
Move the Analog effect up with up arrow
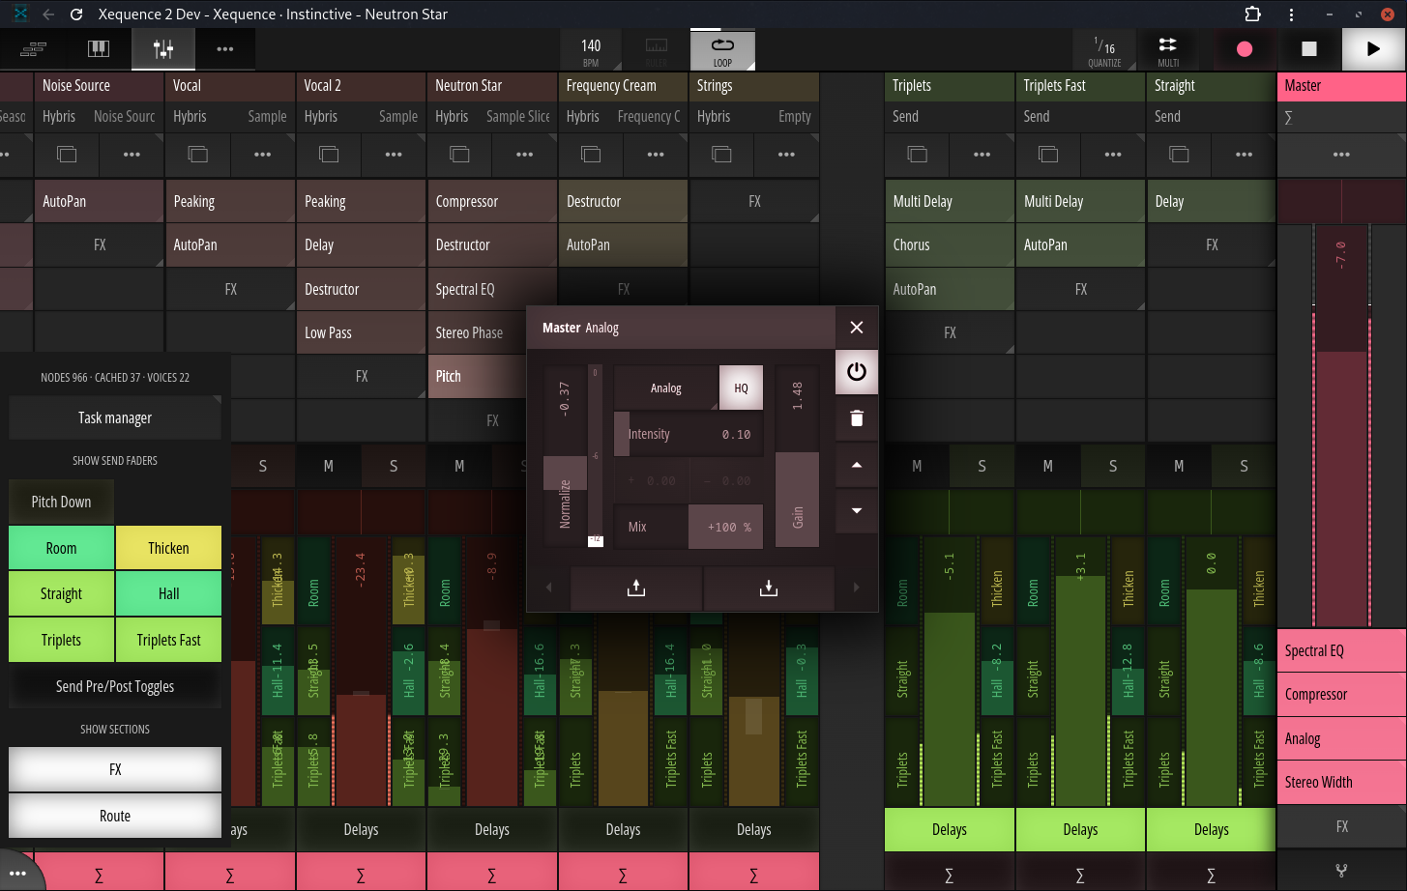[857, 465]
